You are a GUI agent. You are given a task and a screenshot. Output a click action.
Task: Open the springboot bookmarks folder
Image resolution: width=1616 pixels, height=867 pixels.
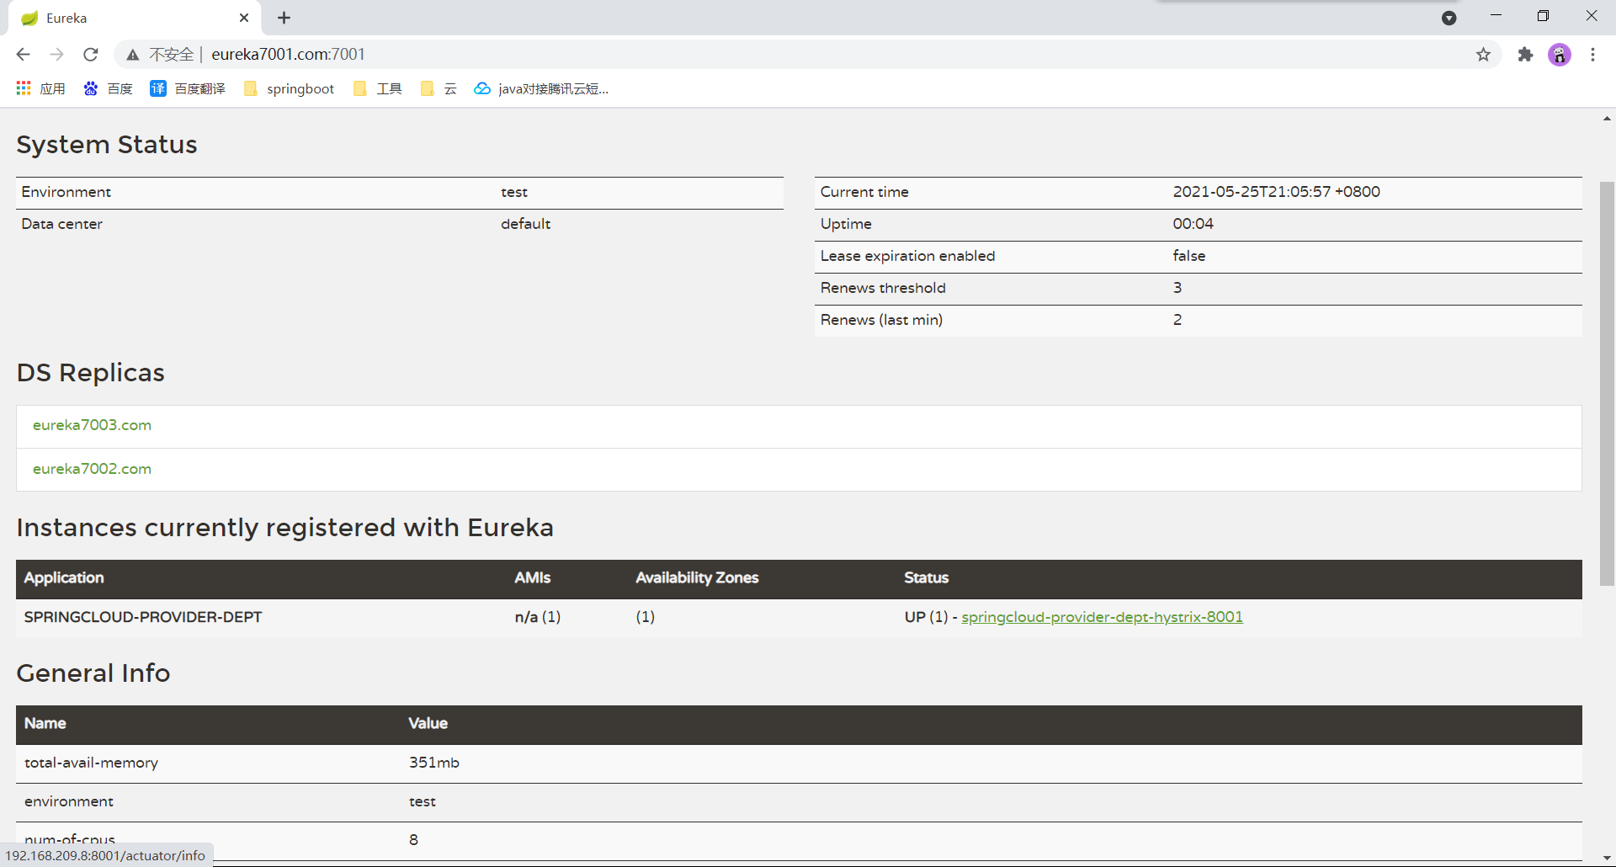[289, 88]
